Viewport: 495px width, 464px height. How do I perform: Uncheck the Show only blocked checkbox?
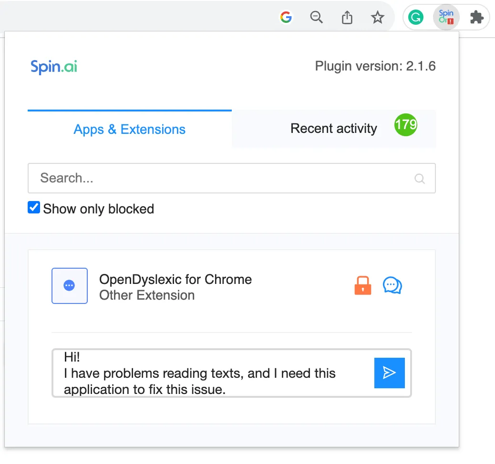point(33,207)
